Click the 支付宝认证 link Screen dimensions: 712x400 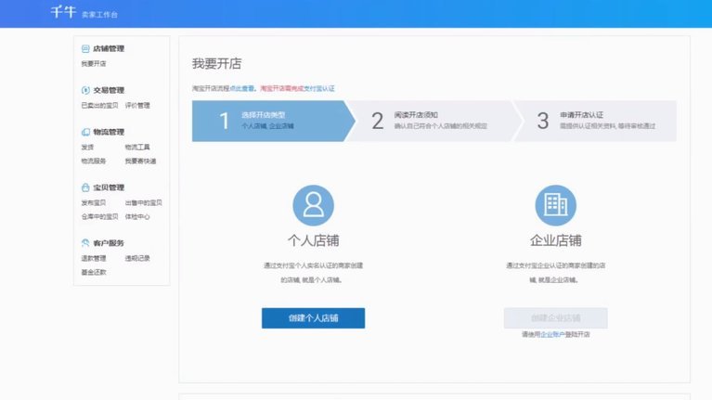coord(318,88)
